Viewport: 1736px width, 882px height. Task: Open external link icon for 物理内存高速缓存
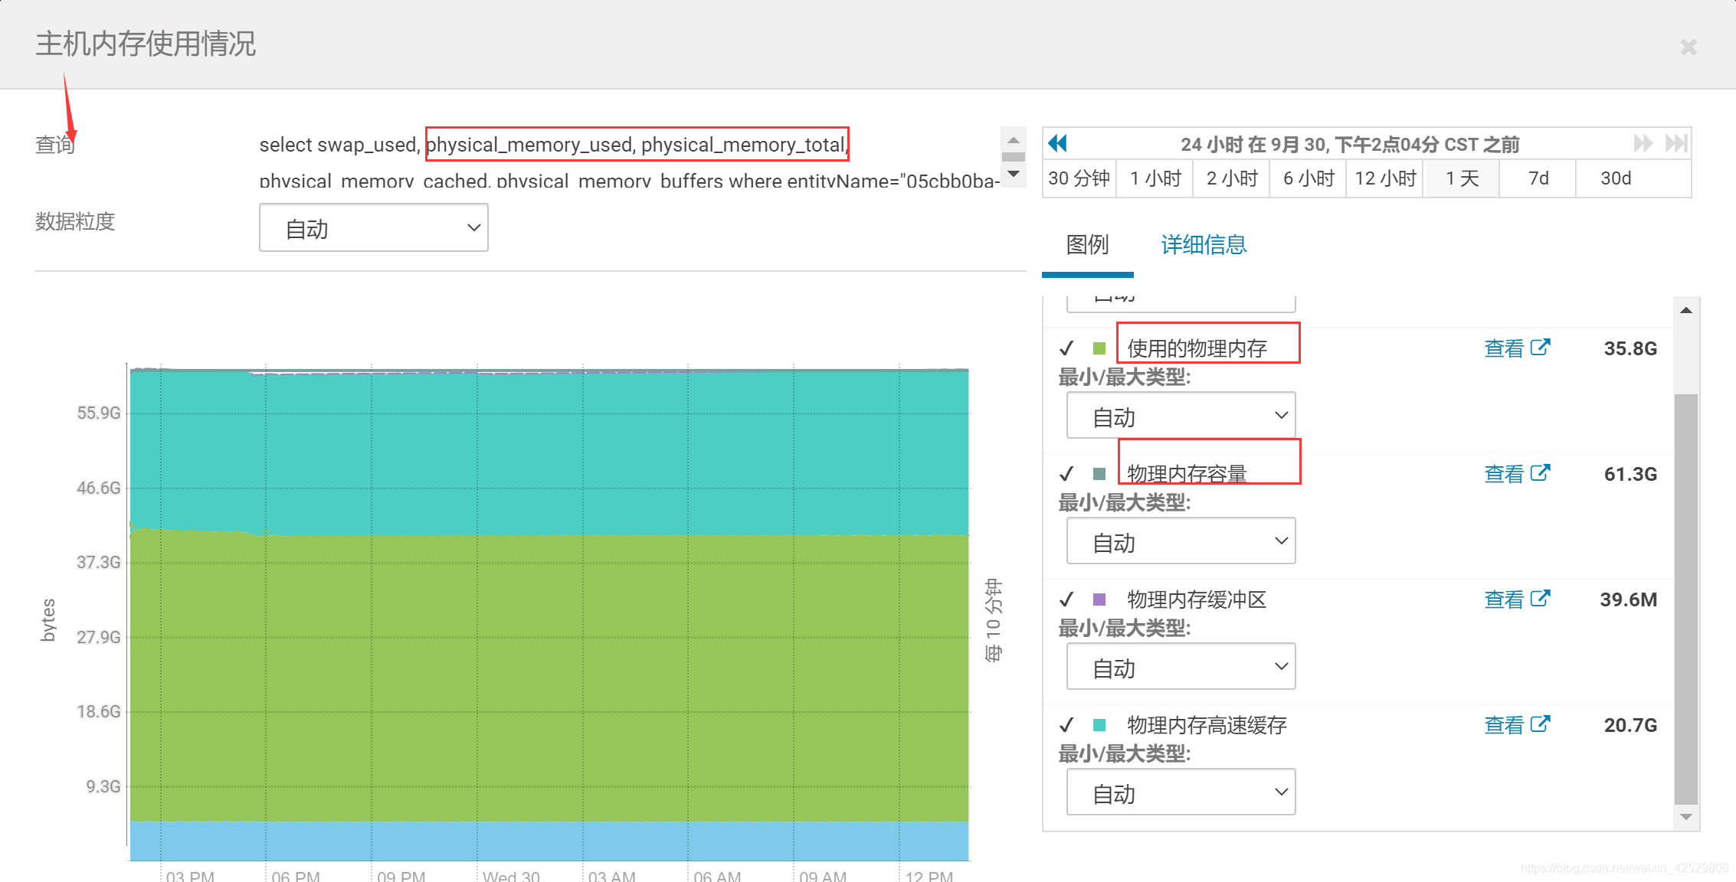[1540, 724]
